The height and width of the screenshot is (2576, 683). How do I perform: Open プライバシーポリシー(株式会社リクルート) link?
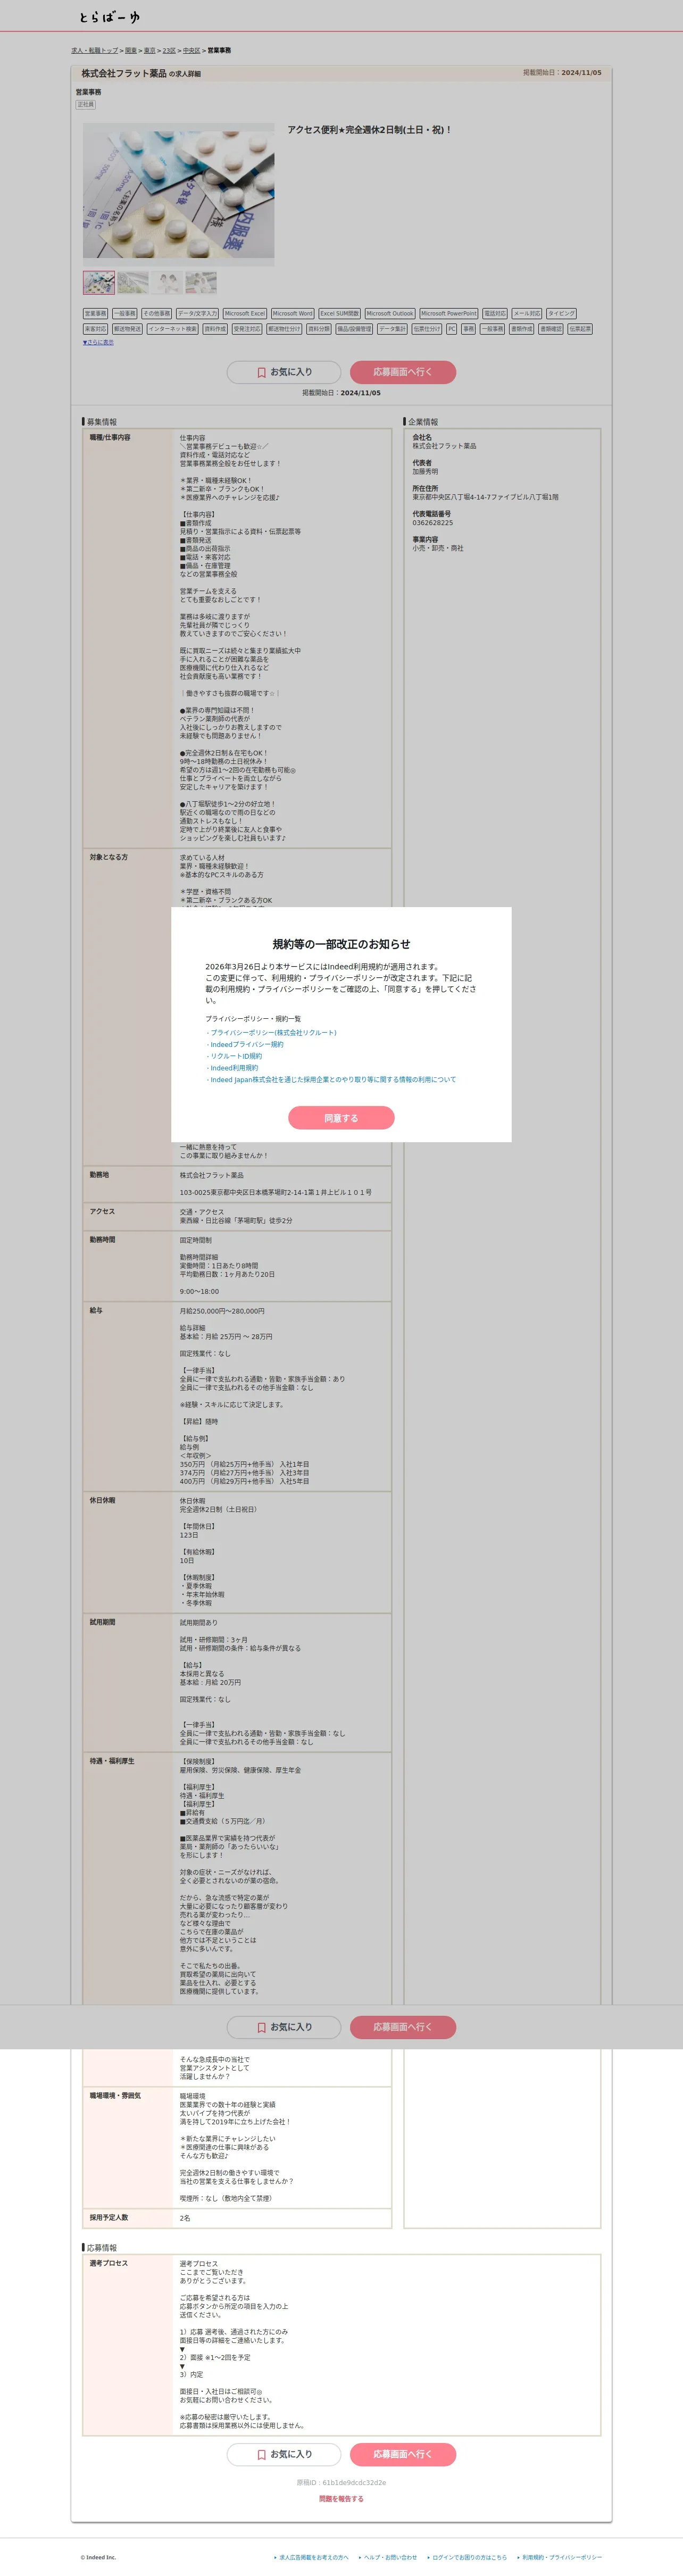(273, 1032)
